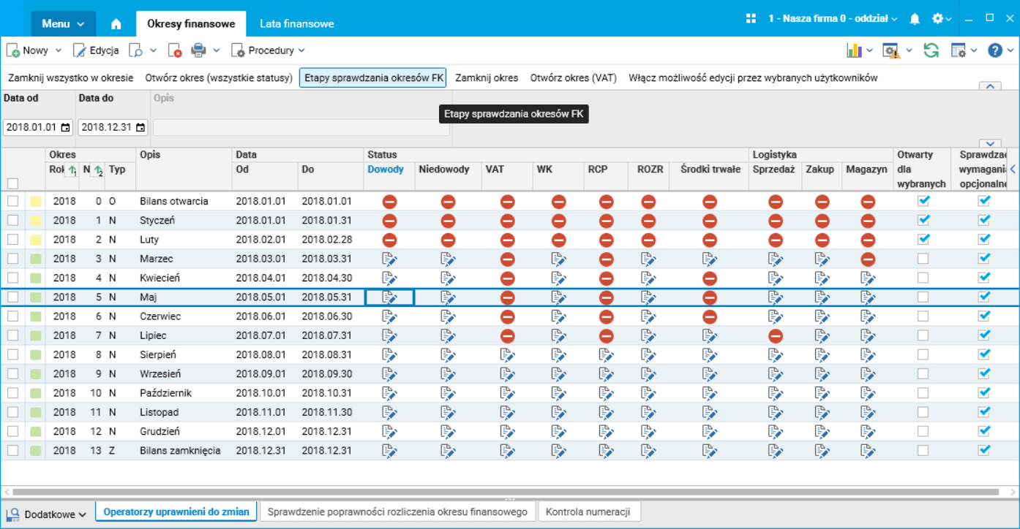Click the yellow color marker for Styczeń

(35, 221)
